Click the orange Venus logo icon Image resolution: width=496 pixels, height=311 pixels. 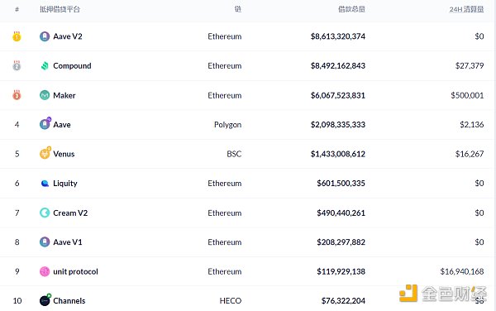[45, 153]
